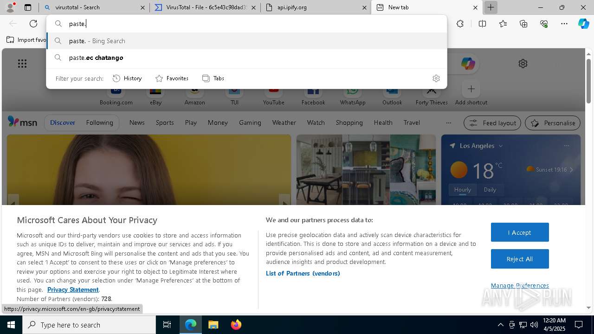Open the Edge profile icon
Image resolution: width=594 pixels, height=334 pixels.
point(10,7)
